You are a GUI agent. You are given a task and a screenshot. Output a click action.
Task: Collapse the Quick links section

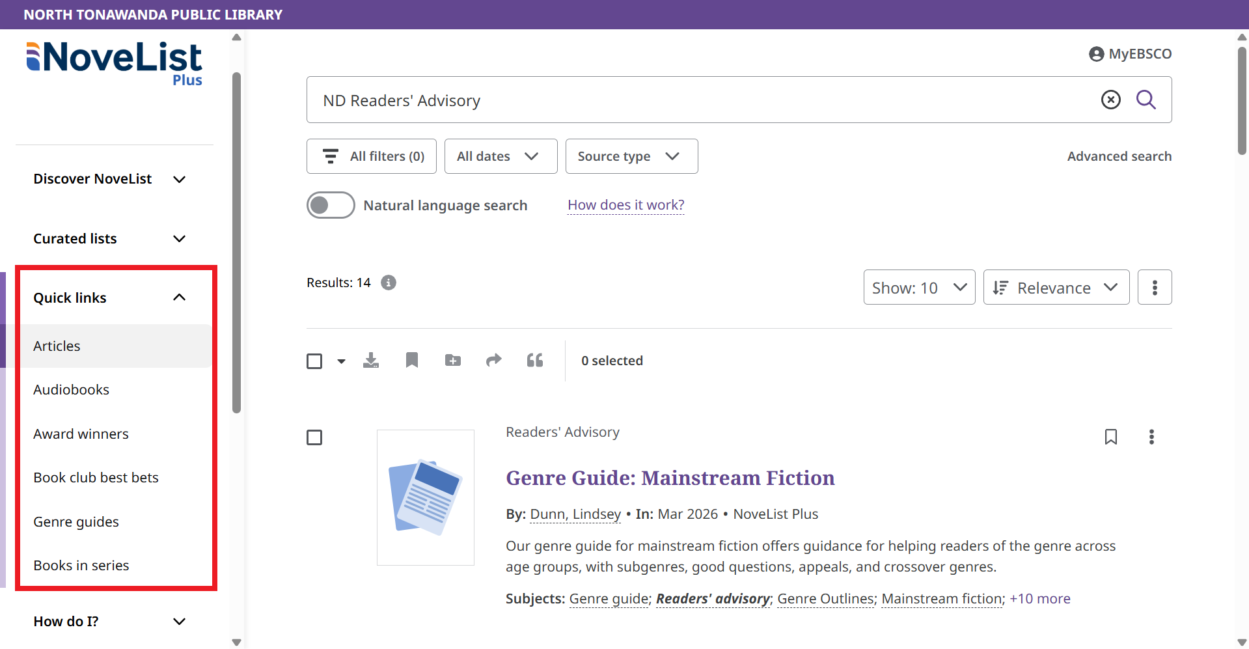coord(110,298)
